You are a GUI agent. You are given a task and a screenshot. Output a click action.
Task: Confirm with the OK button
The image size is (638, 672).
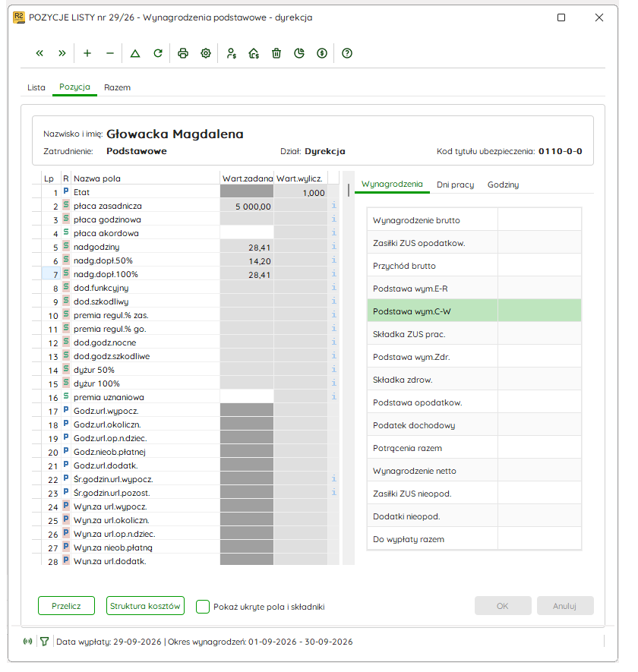(503, 606)
